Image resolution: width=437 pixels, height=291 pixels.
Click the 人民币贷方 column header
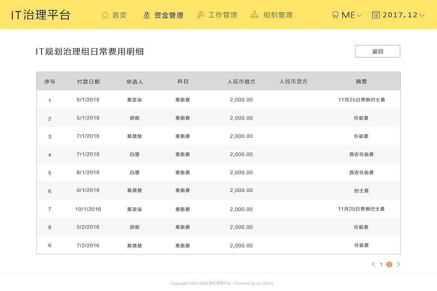pyautogui.click(x=294, y=81)
